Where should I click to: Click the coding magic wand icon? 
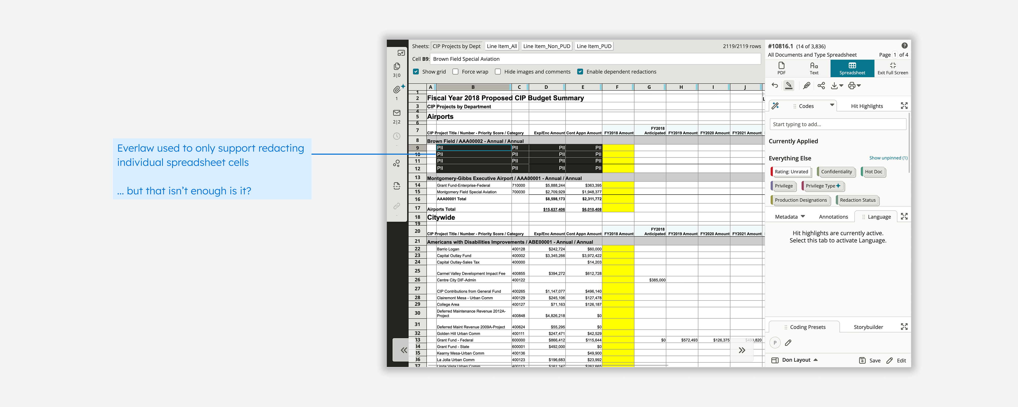tap(775, 106)
